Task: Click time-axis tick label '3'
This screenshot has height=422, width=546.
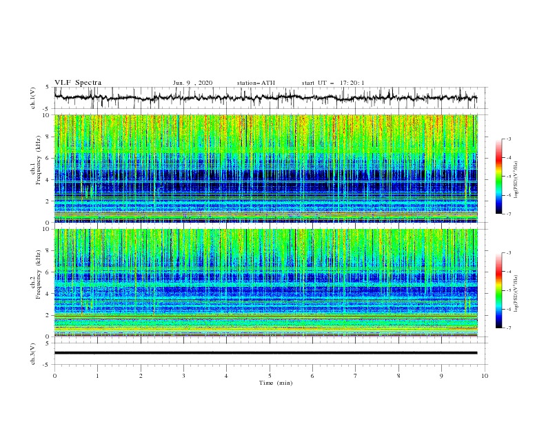Action: (183, 376)
